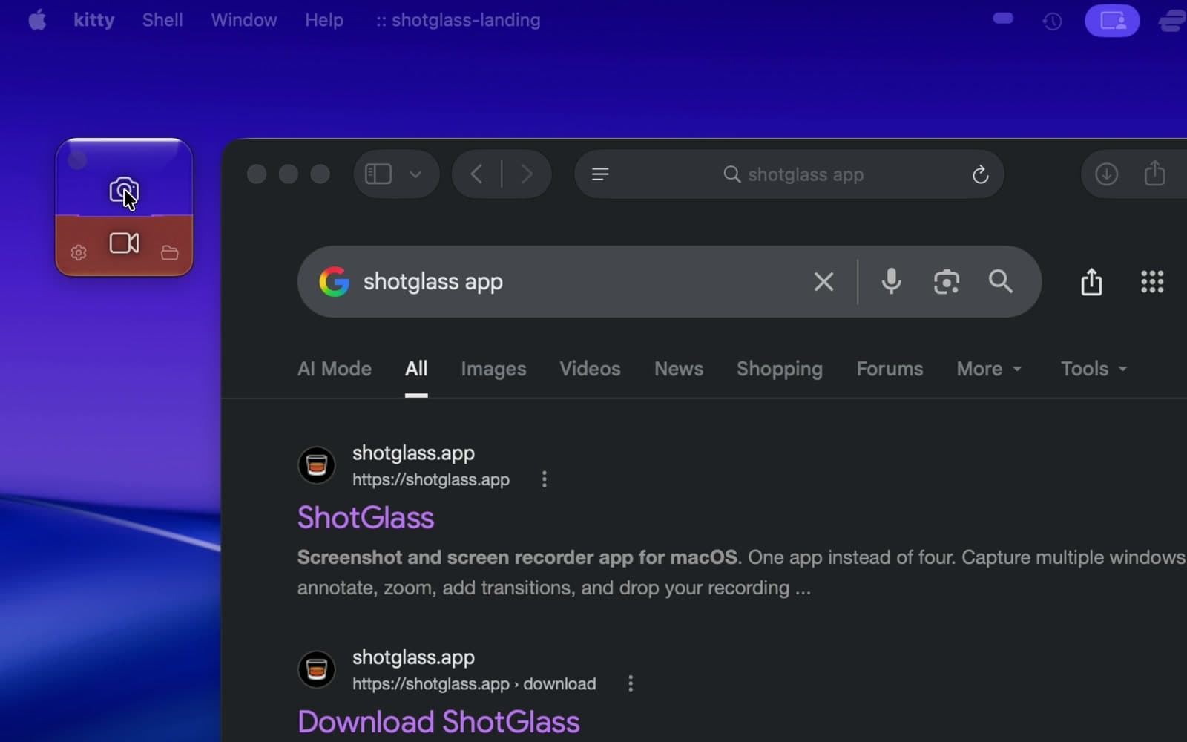Click download result's ShotGlass favicon
This screenshot has width=1187, height=742.
pos(317,669)
